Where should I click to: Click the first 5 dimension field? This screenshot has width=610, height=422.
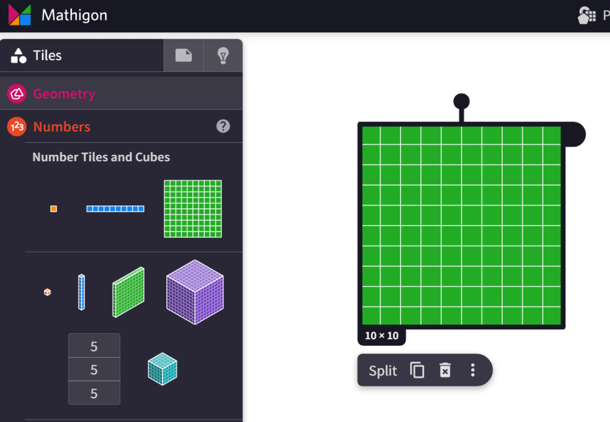tap(94, 346)
